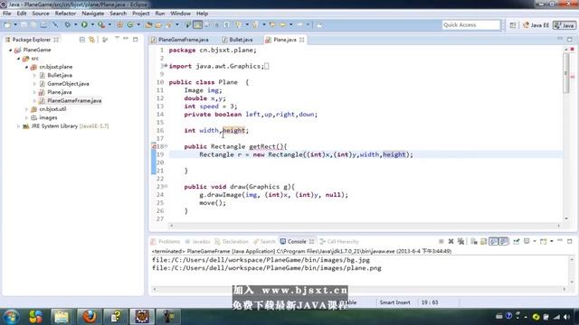The width and height of the screenshot is (579, 325).
Task: Maximize the Package Explorer panel
Action: tap(136, 39)
